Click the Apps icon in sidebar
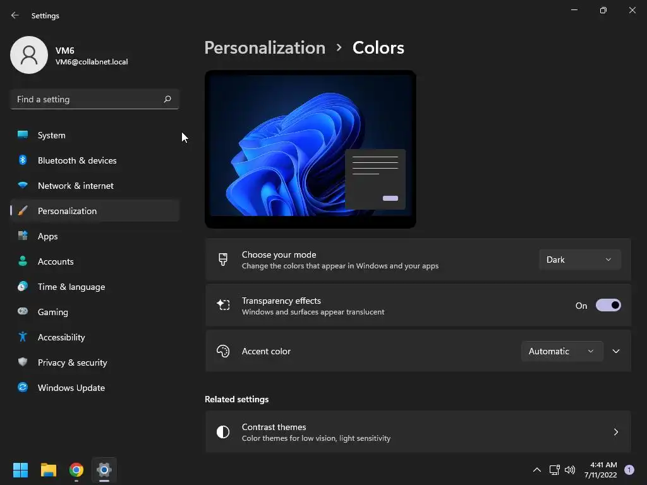The width and height of the screenshot is (647, 485). (23, 236)
